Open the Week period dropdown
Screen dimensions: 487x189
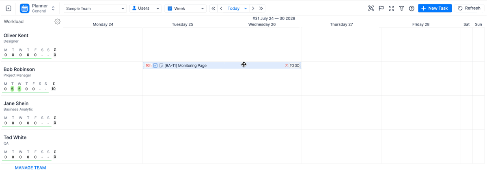pos(185,8)
